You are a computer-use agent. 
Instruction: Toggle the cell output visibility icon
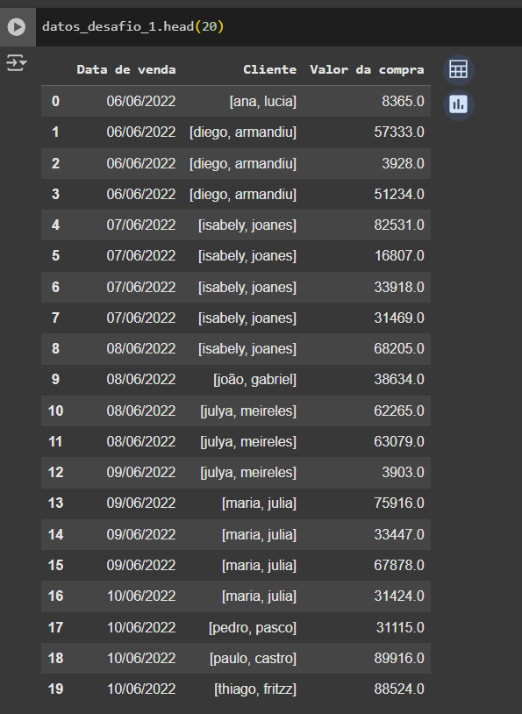click(17, 63)
